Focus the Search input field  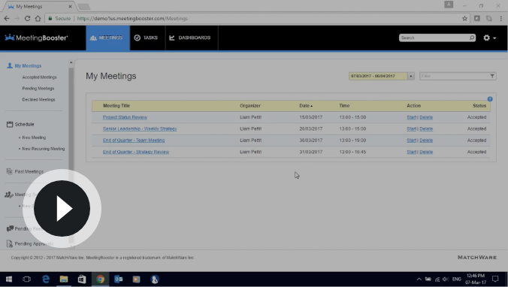(x=434, y=38)
